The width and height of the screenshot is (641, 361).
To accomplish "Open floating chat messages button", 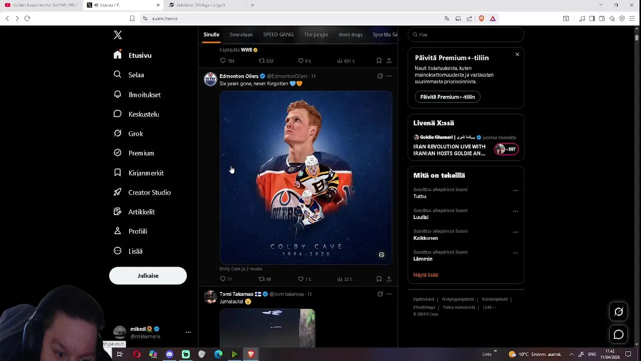I will pos(619,334).
